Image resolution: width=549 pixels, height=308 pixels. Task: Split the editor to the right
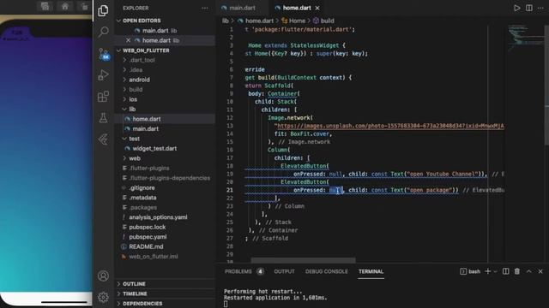point(529,8)
